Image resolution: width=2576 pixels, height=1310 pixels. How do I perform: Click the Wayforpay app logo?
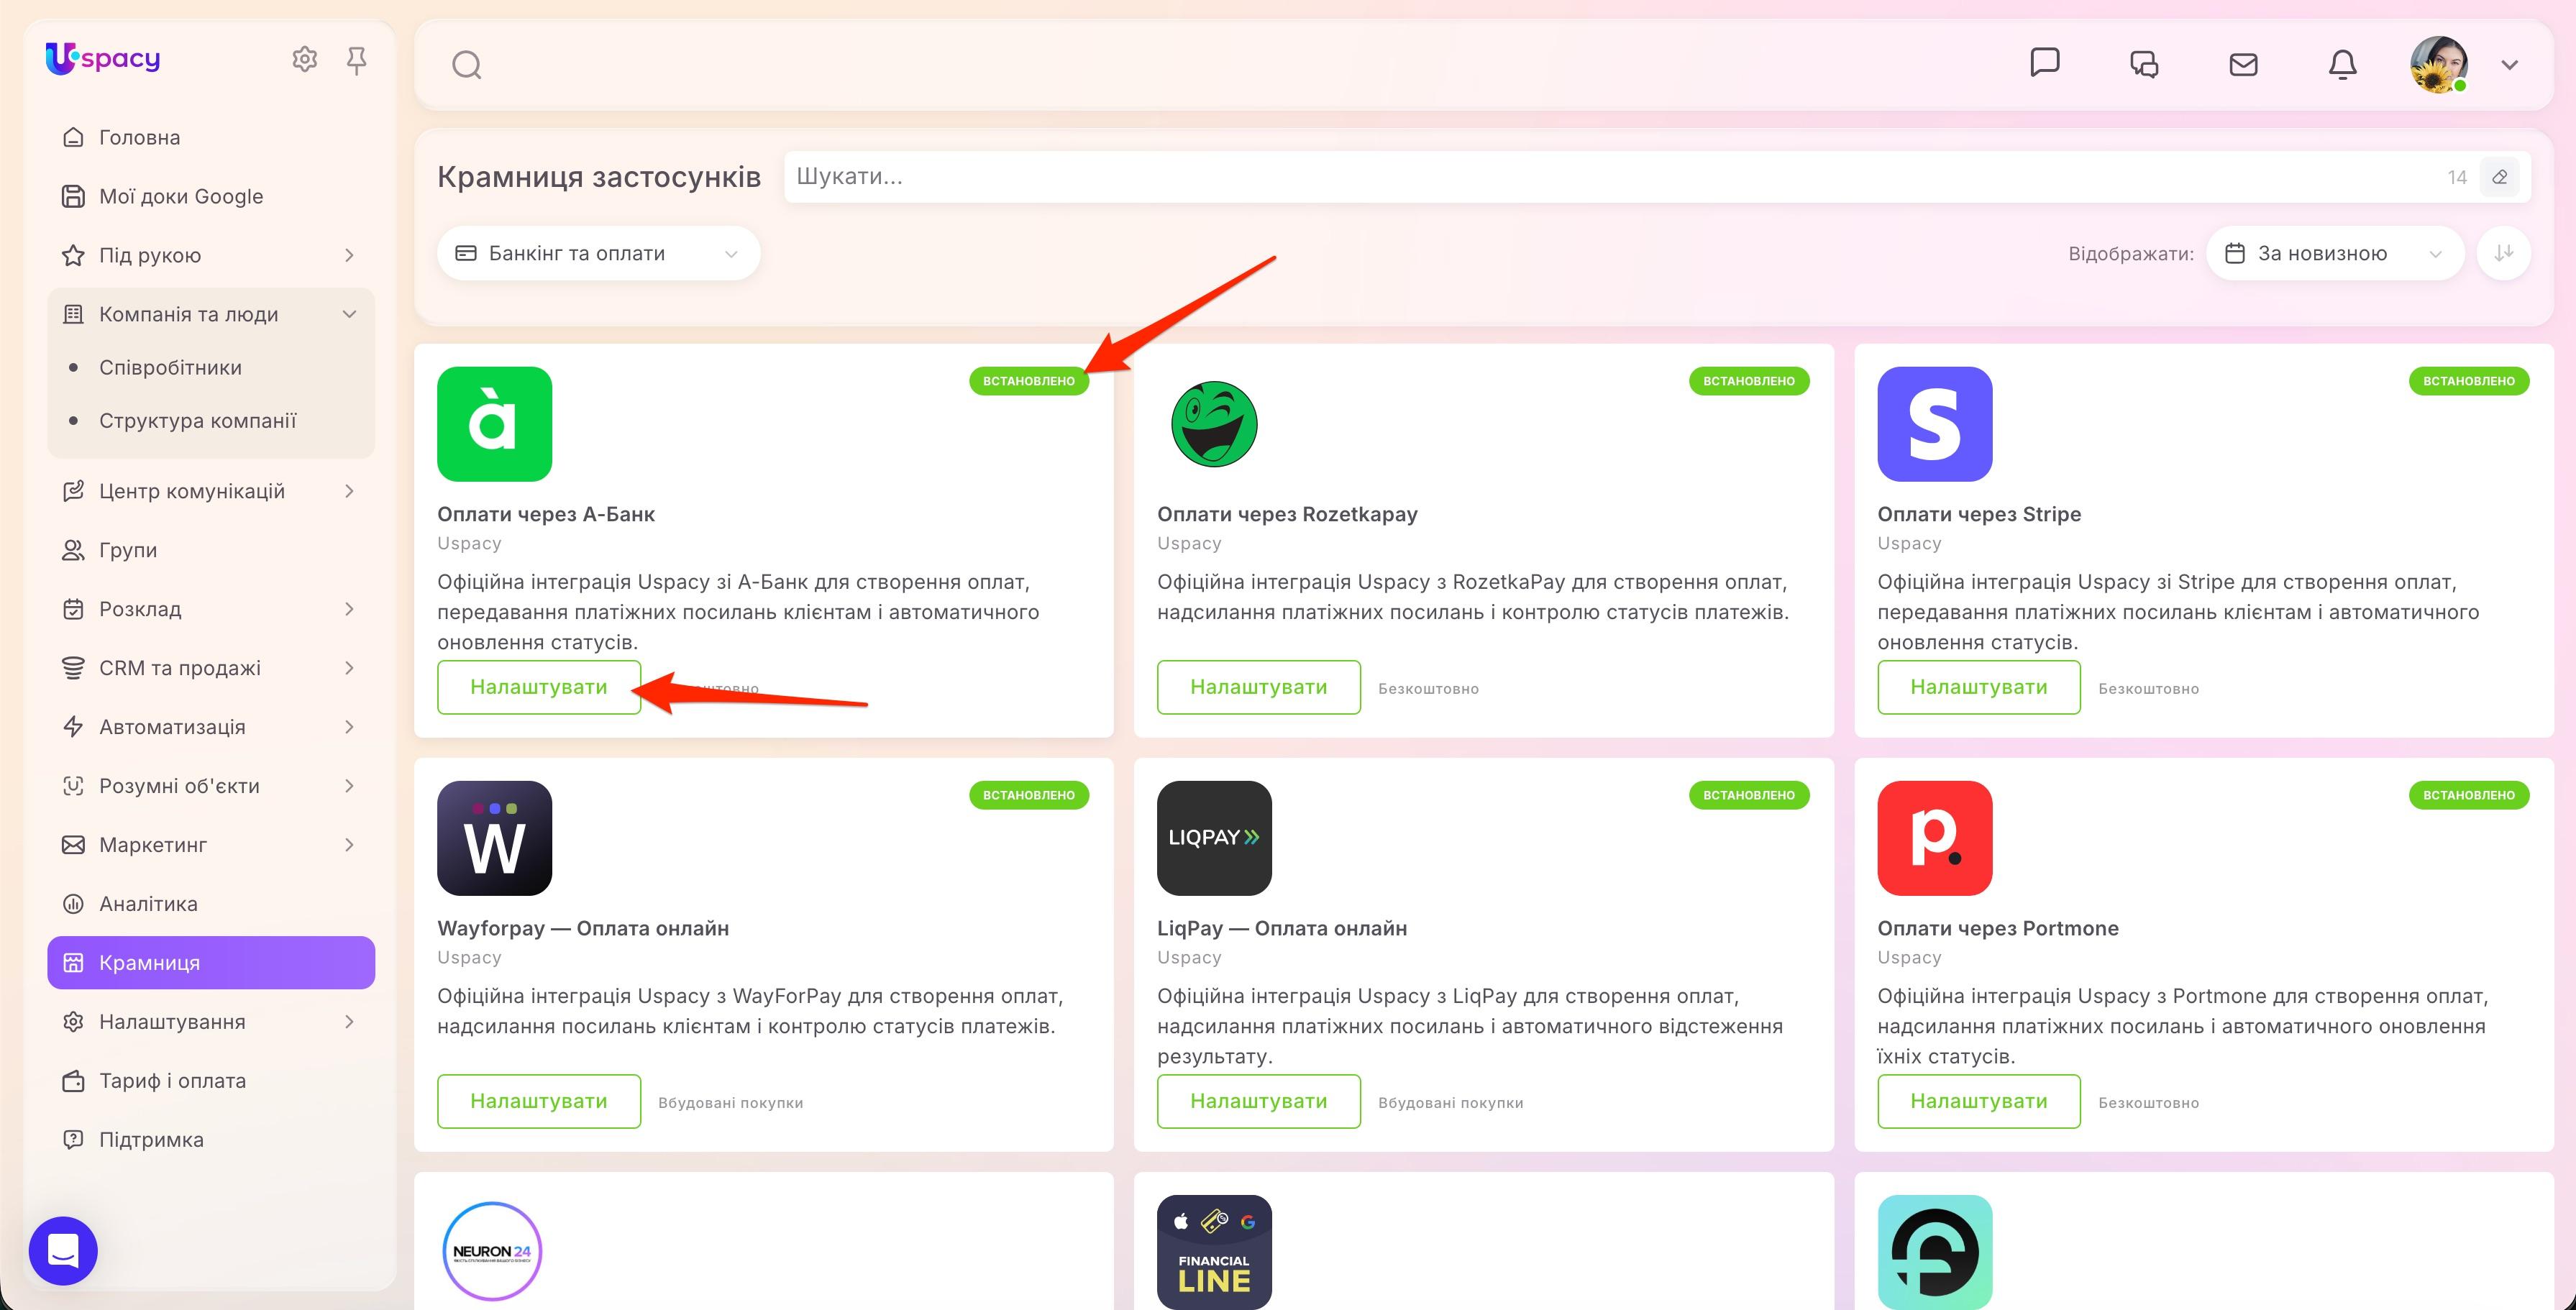(x=494, y=838)
